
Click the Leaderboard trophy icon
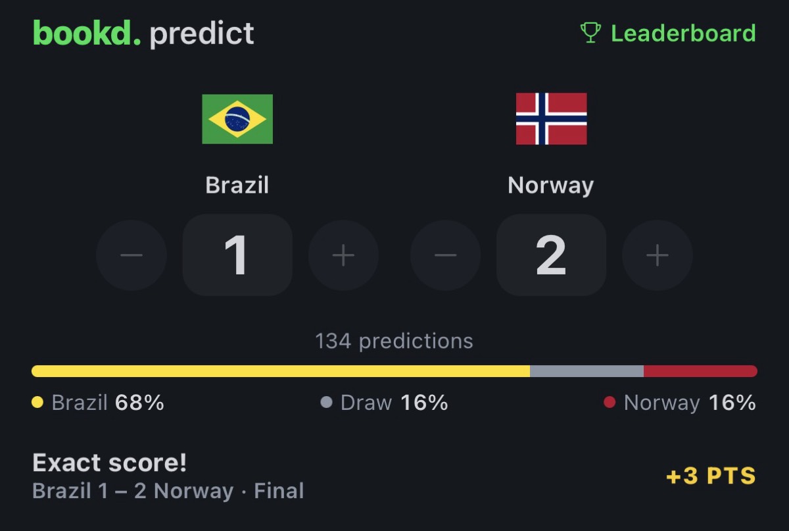coord(590,33)
